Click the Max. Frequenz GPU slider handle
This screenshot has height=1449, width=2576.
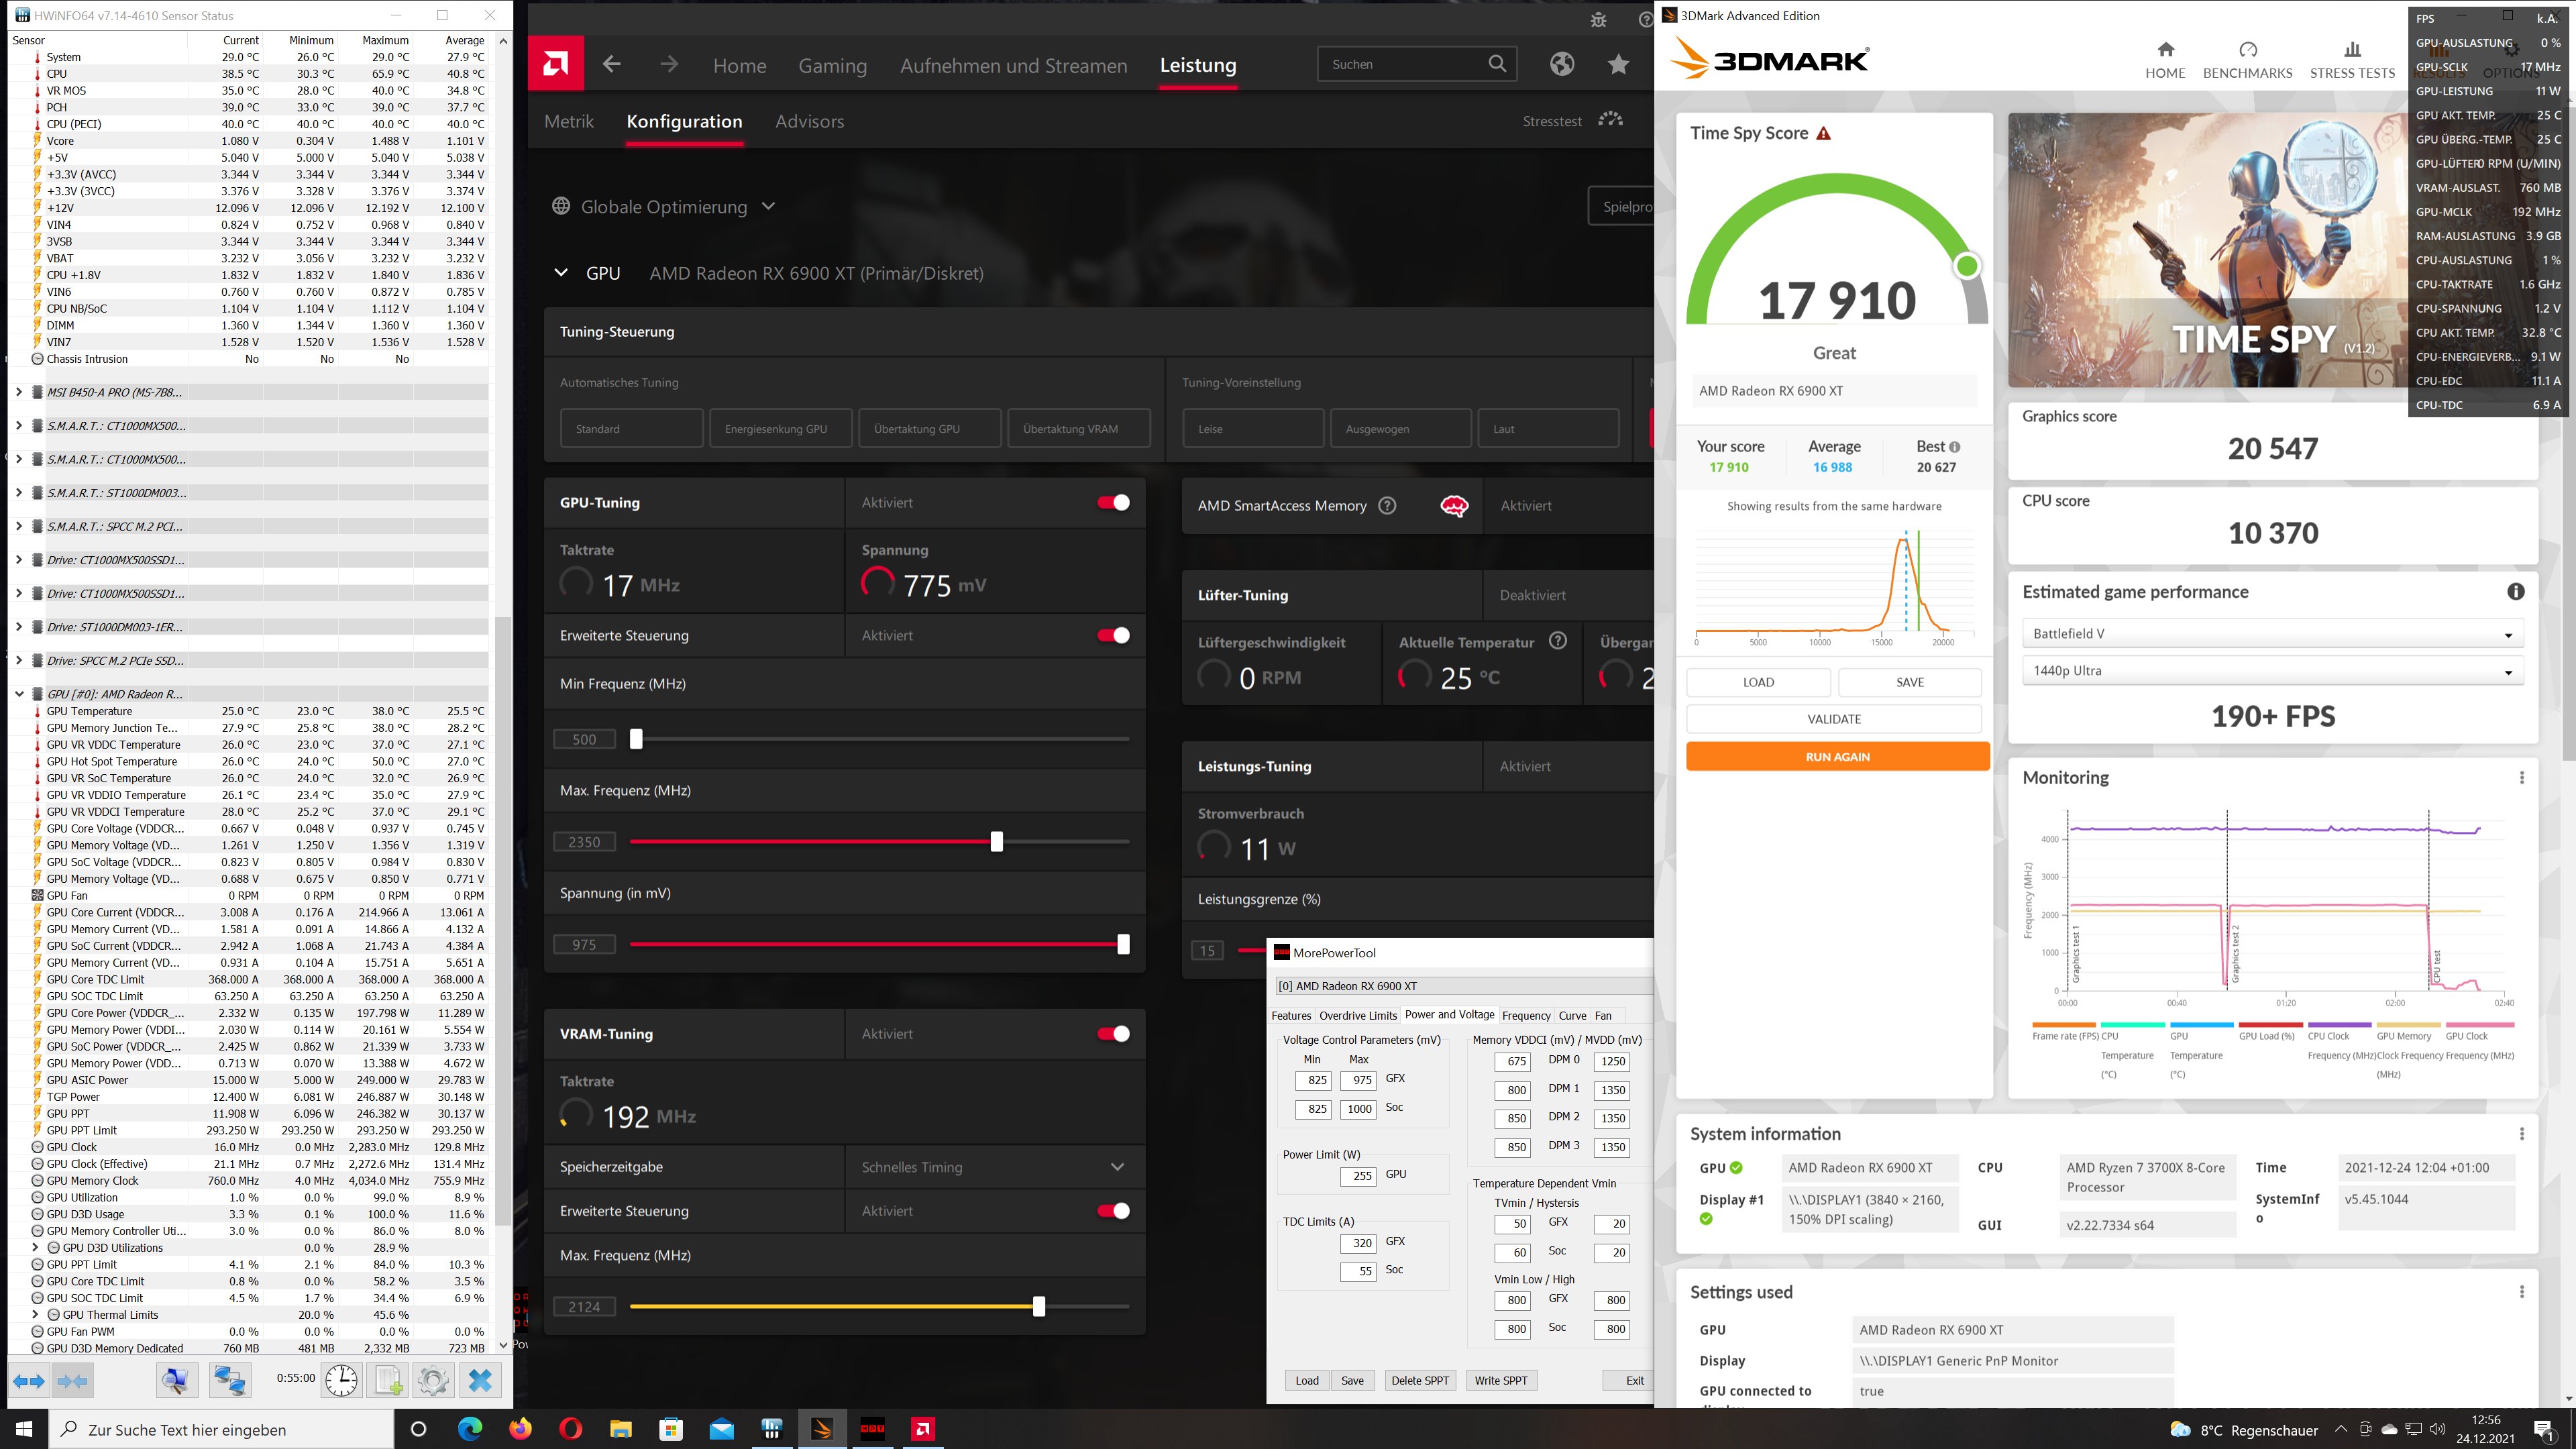(x=996, y=842)
